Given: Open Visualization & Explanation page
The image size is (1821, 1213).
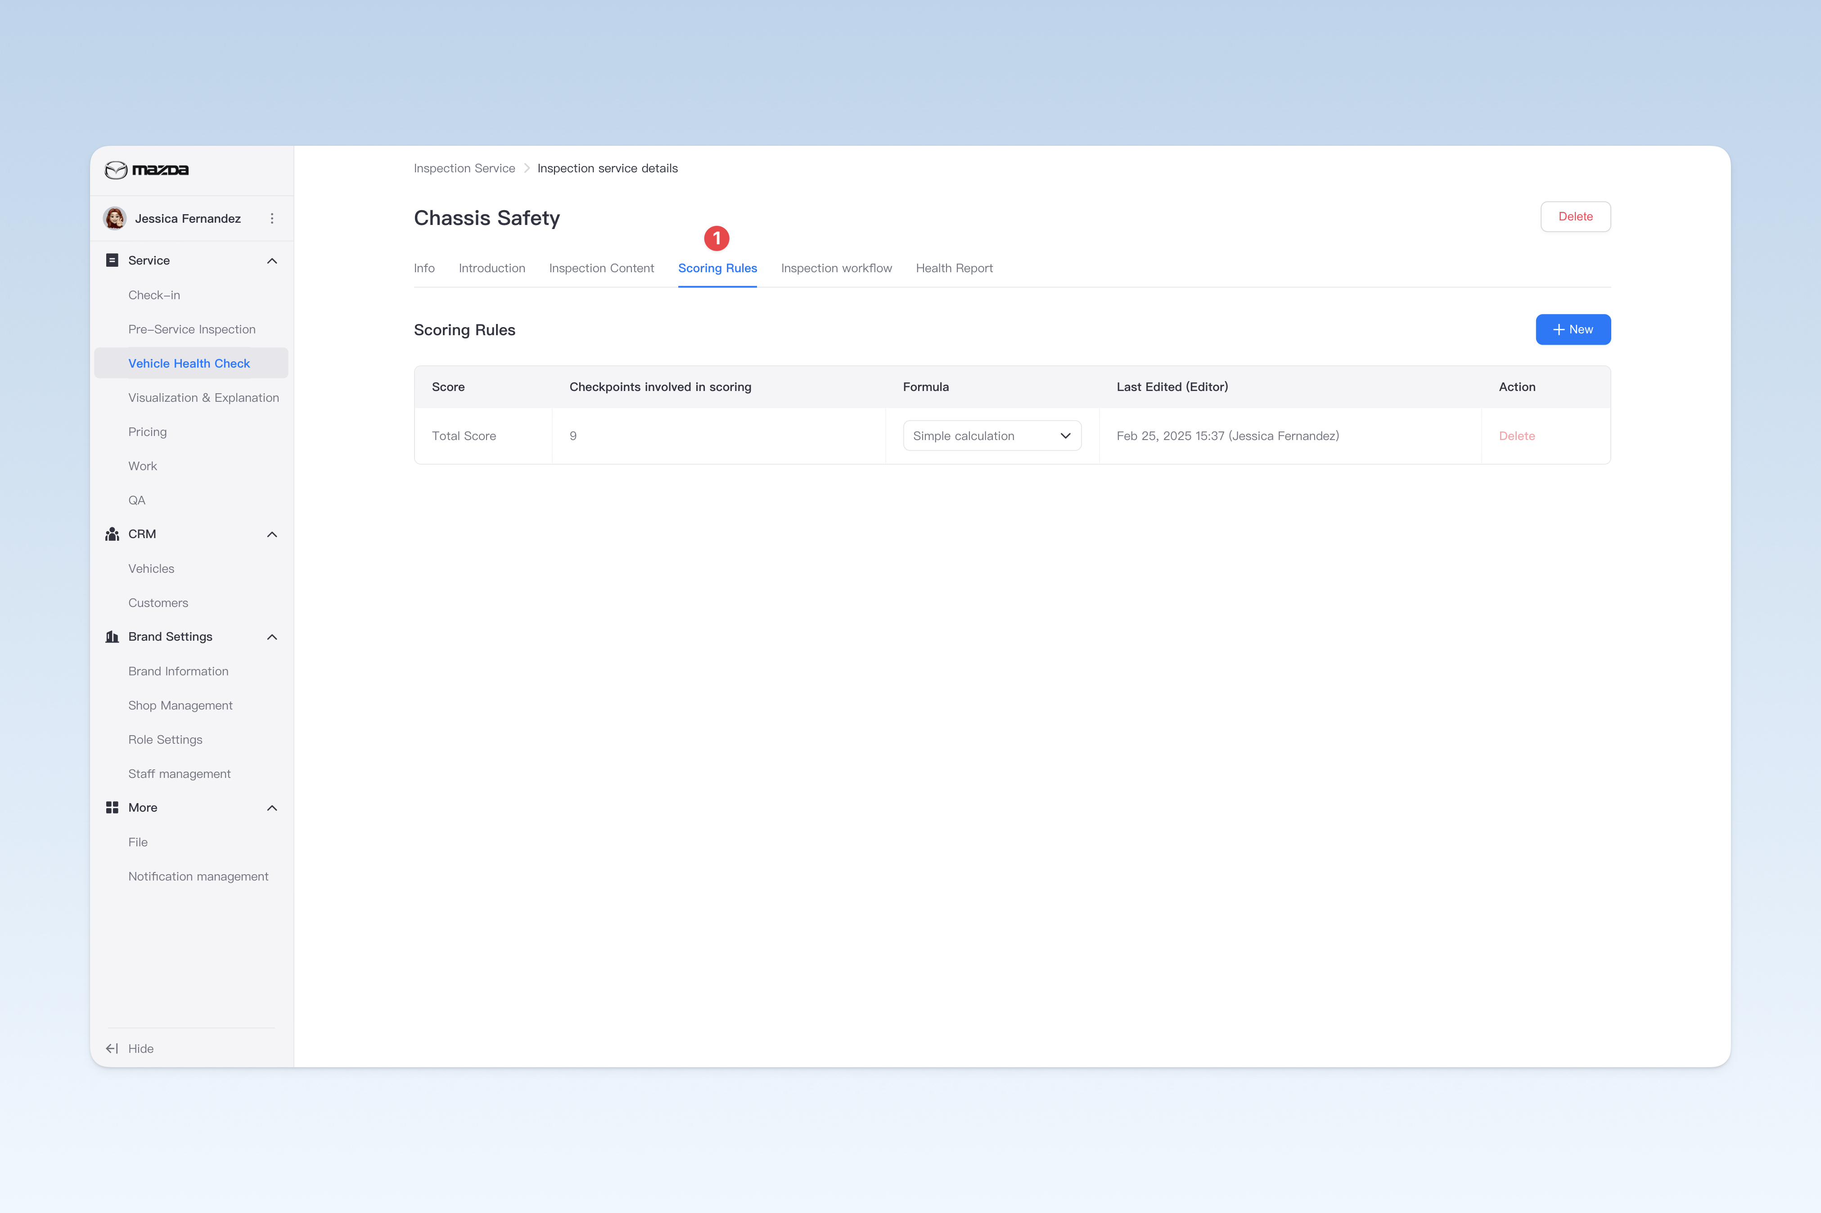Looking at the screenshot, I should point(203,398).
